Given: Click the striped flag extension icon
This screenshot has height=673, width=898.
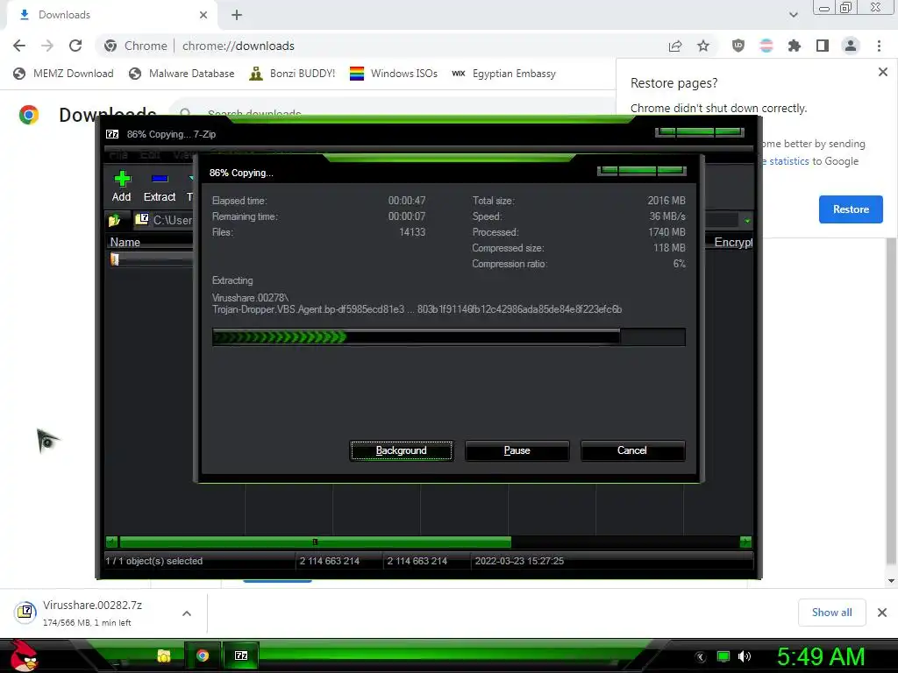Looking at the screenshot, I should click(766, 46).
